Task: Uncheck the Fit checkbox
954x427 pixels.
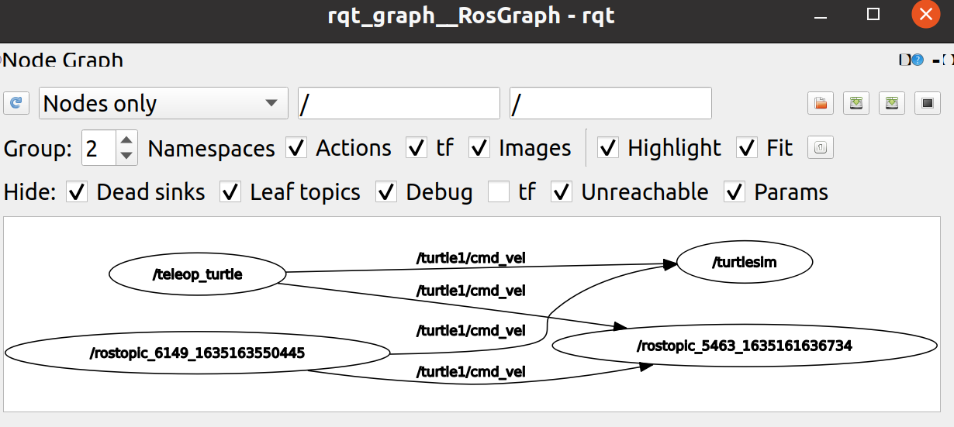Action: tap(747, 147)
